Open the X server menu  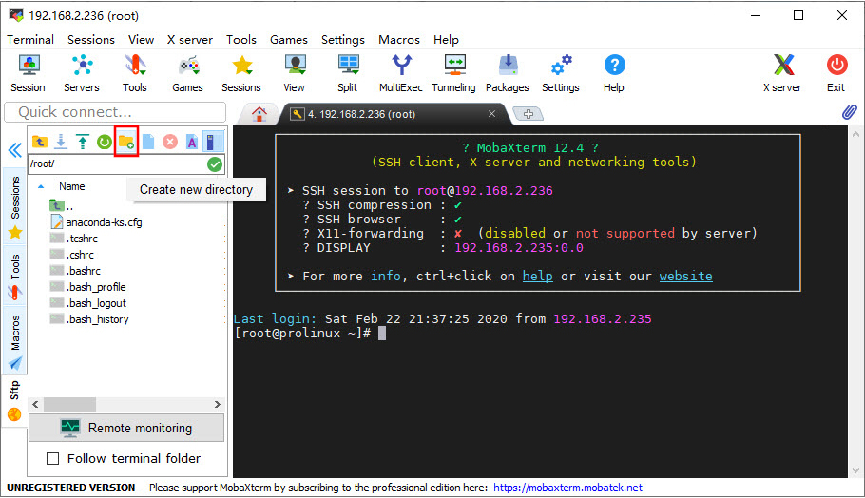click(x=190, y=40)
